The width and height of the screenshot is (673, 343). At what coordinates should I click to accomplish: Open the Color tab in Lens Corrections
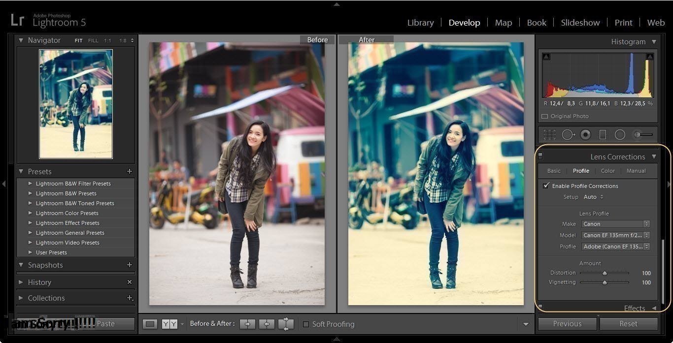(607, 171)
